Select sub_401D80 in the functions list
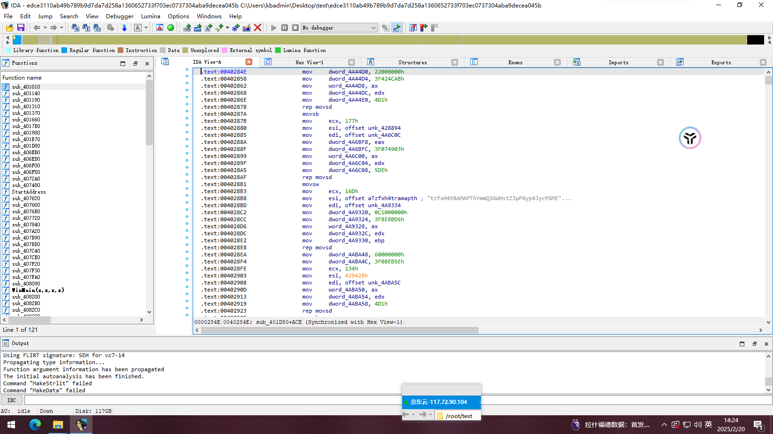 [26, 146]
